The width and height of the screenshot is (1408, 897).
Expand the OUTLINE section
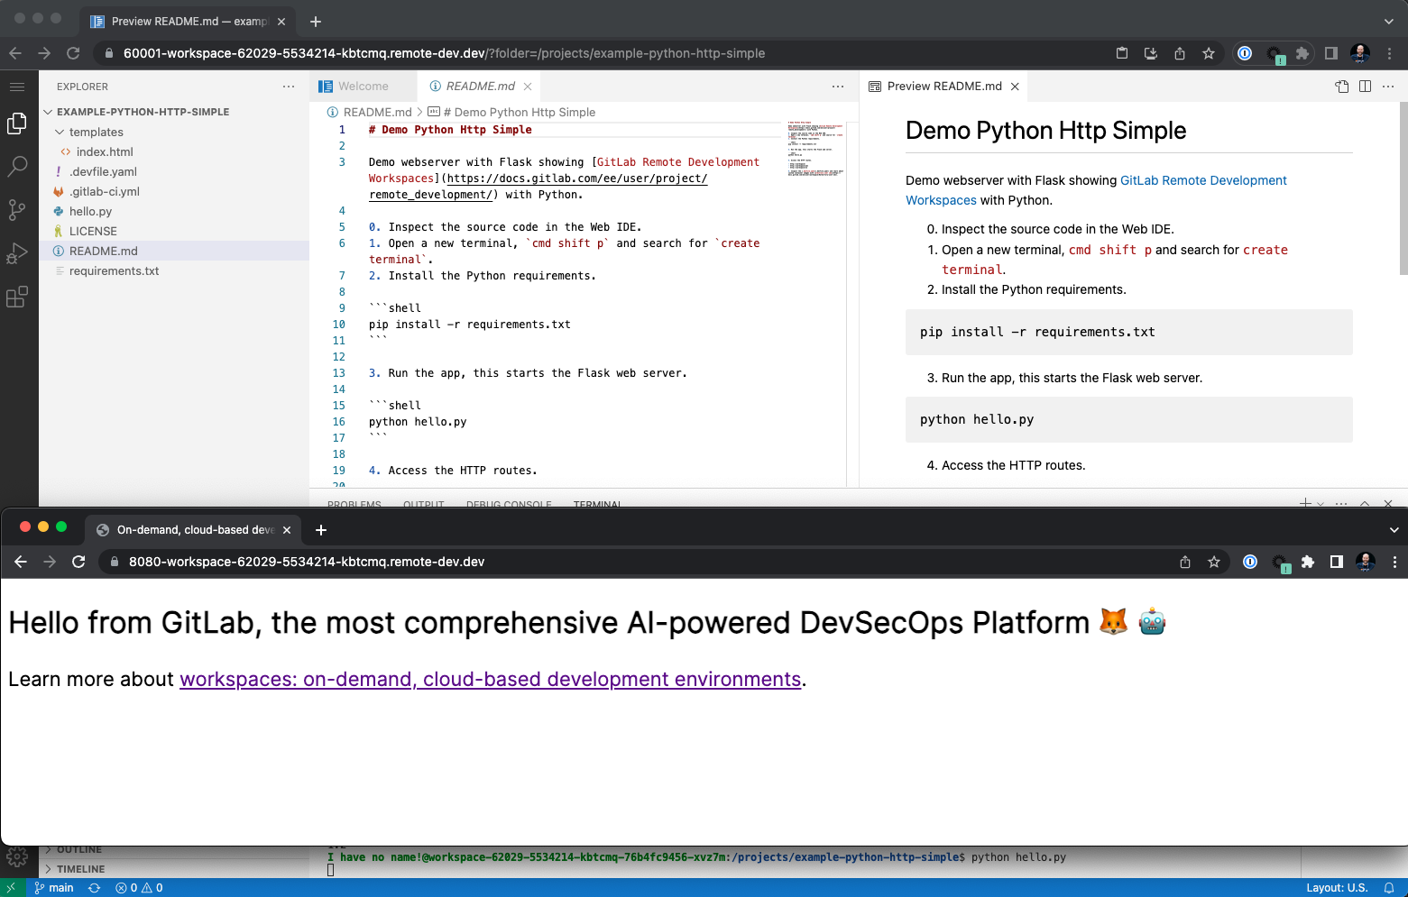pos(79,848)
